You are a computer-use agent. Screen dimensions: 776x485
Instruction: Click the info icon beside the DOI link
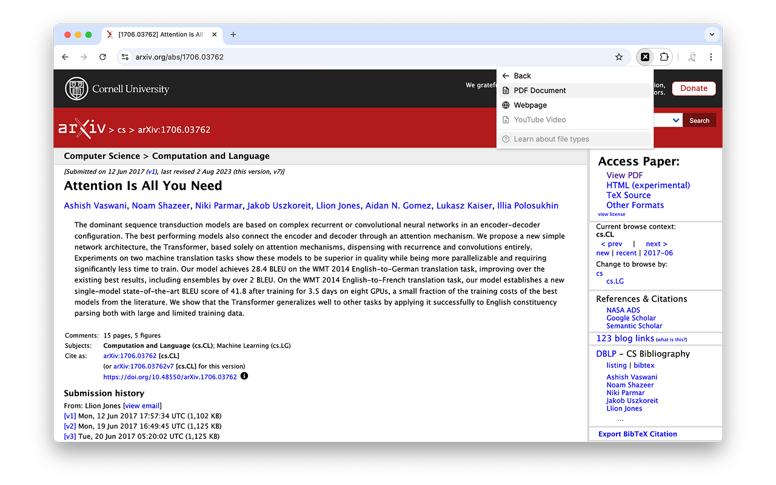coord(246,376)
